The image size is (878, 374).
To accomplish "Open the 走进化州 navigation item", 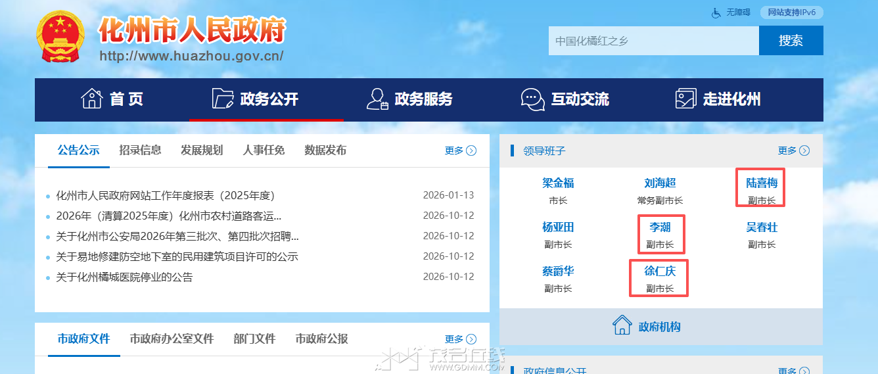I will coord(718,99).
